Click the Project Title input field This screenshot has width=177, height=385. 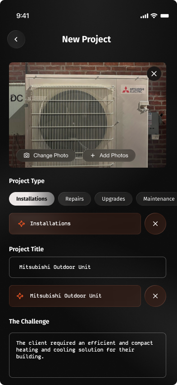tap(87, 267)
